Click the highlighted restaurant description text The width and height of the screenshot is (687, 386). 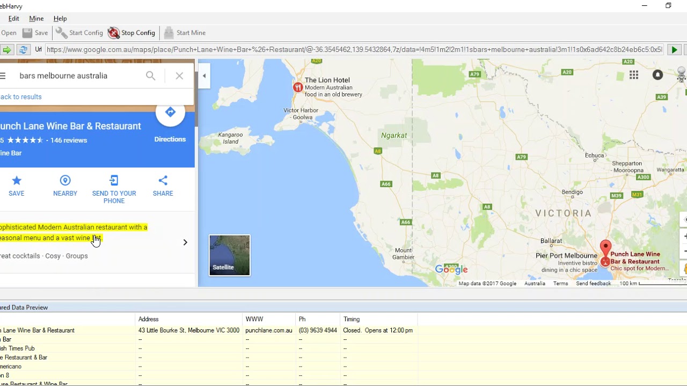pos(73,233)
